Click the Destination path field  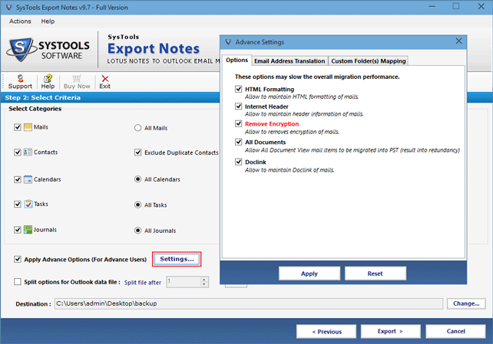249,303
